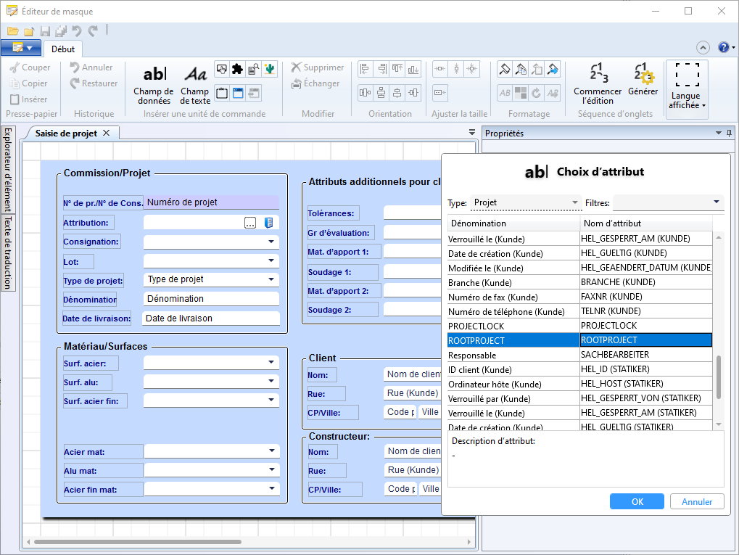The width and height of the screenshot is (739, 555).
Task: Open the help question mark icon
Action: click(722, 48)
